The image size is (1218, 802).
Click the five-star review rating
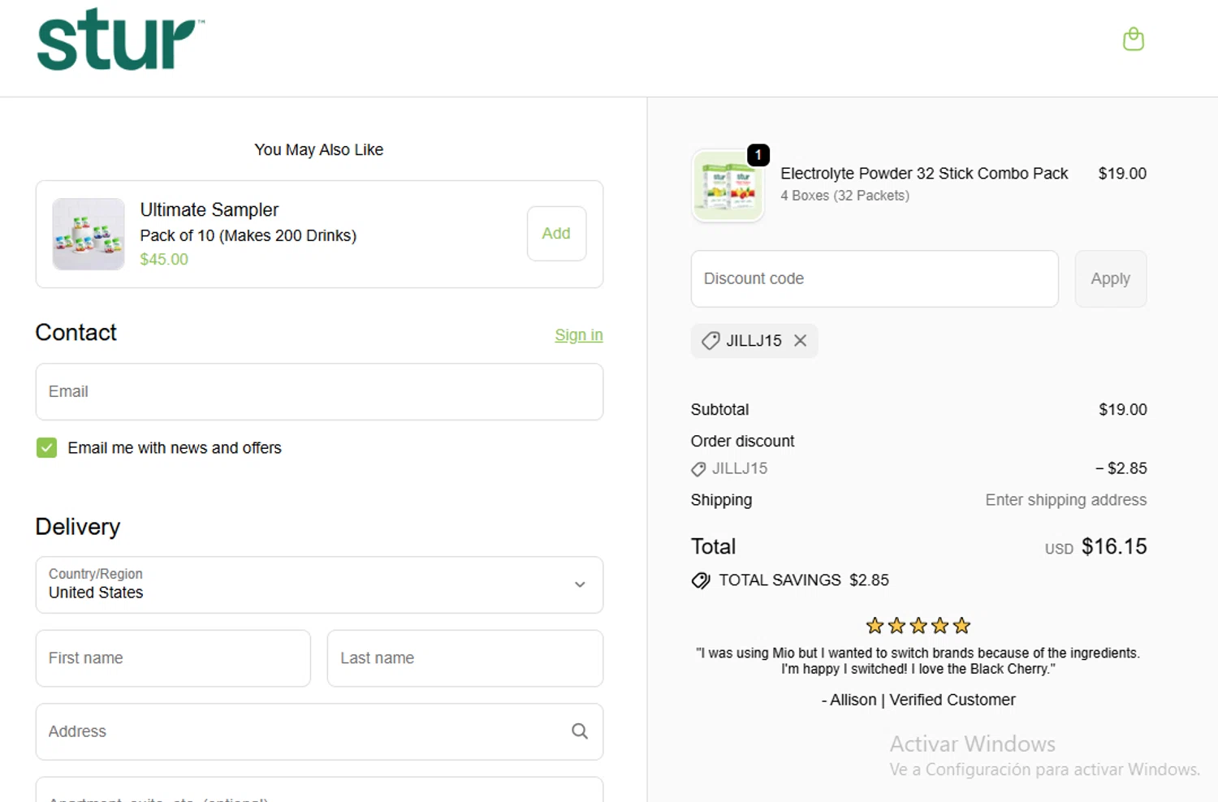(918, 626)
